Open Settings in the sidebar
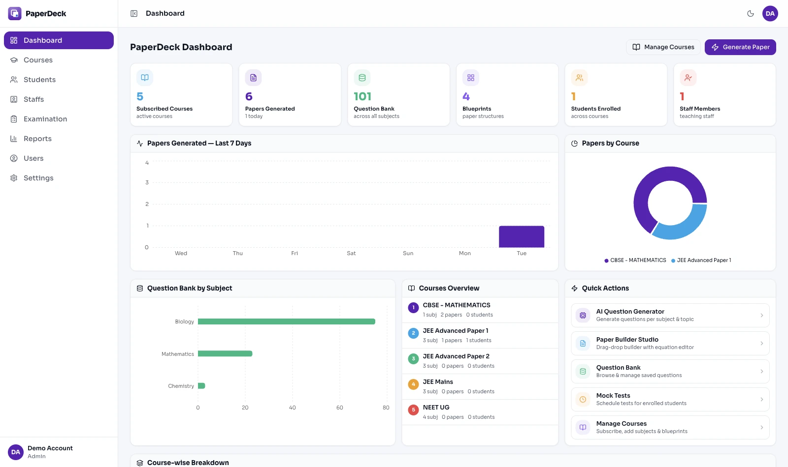Screen dimensions: 788x467 click(59, 178)
